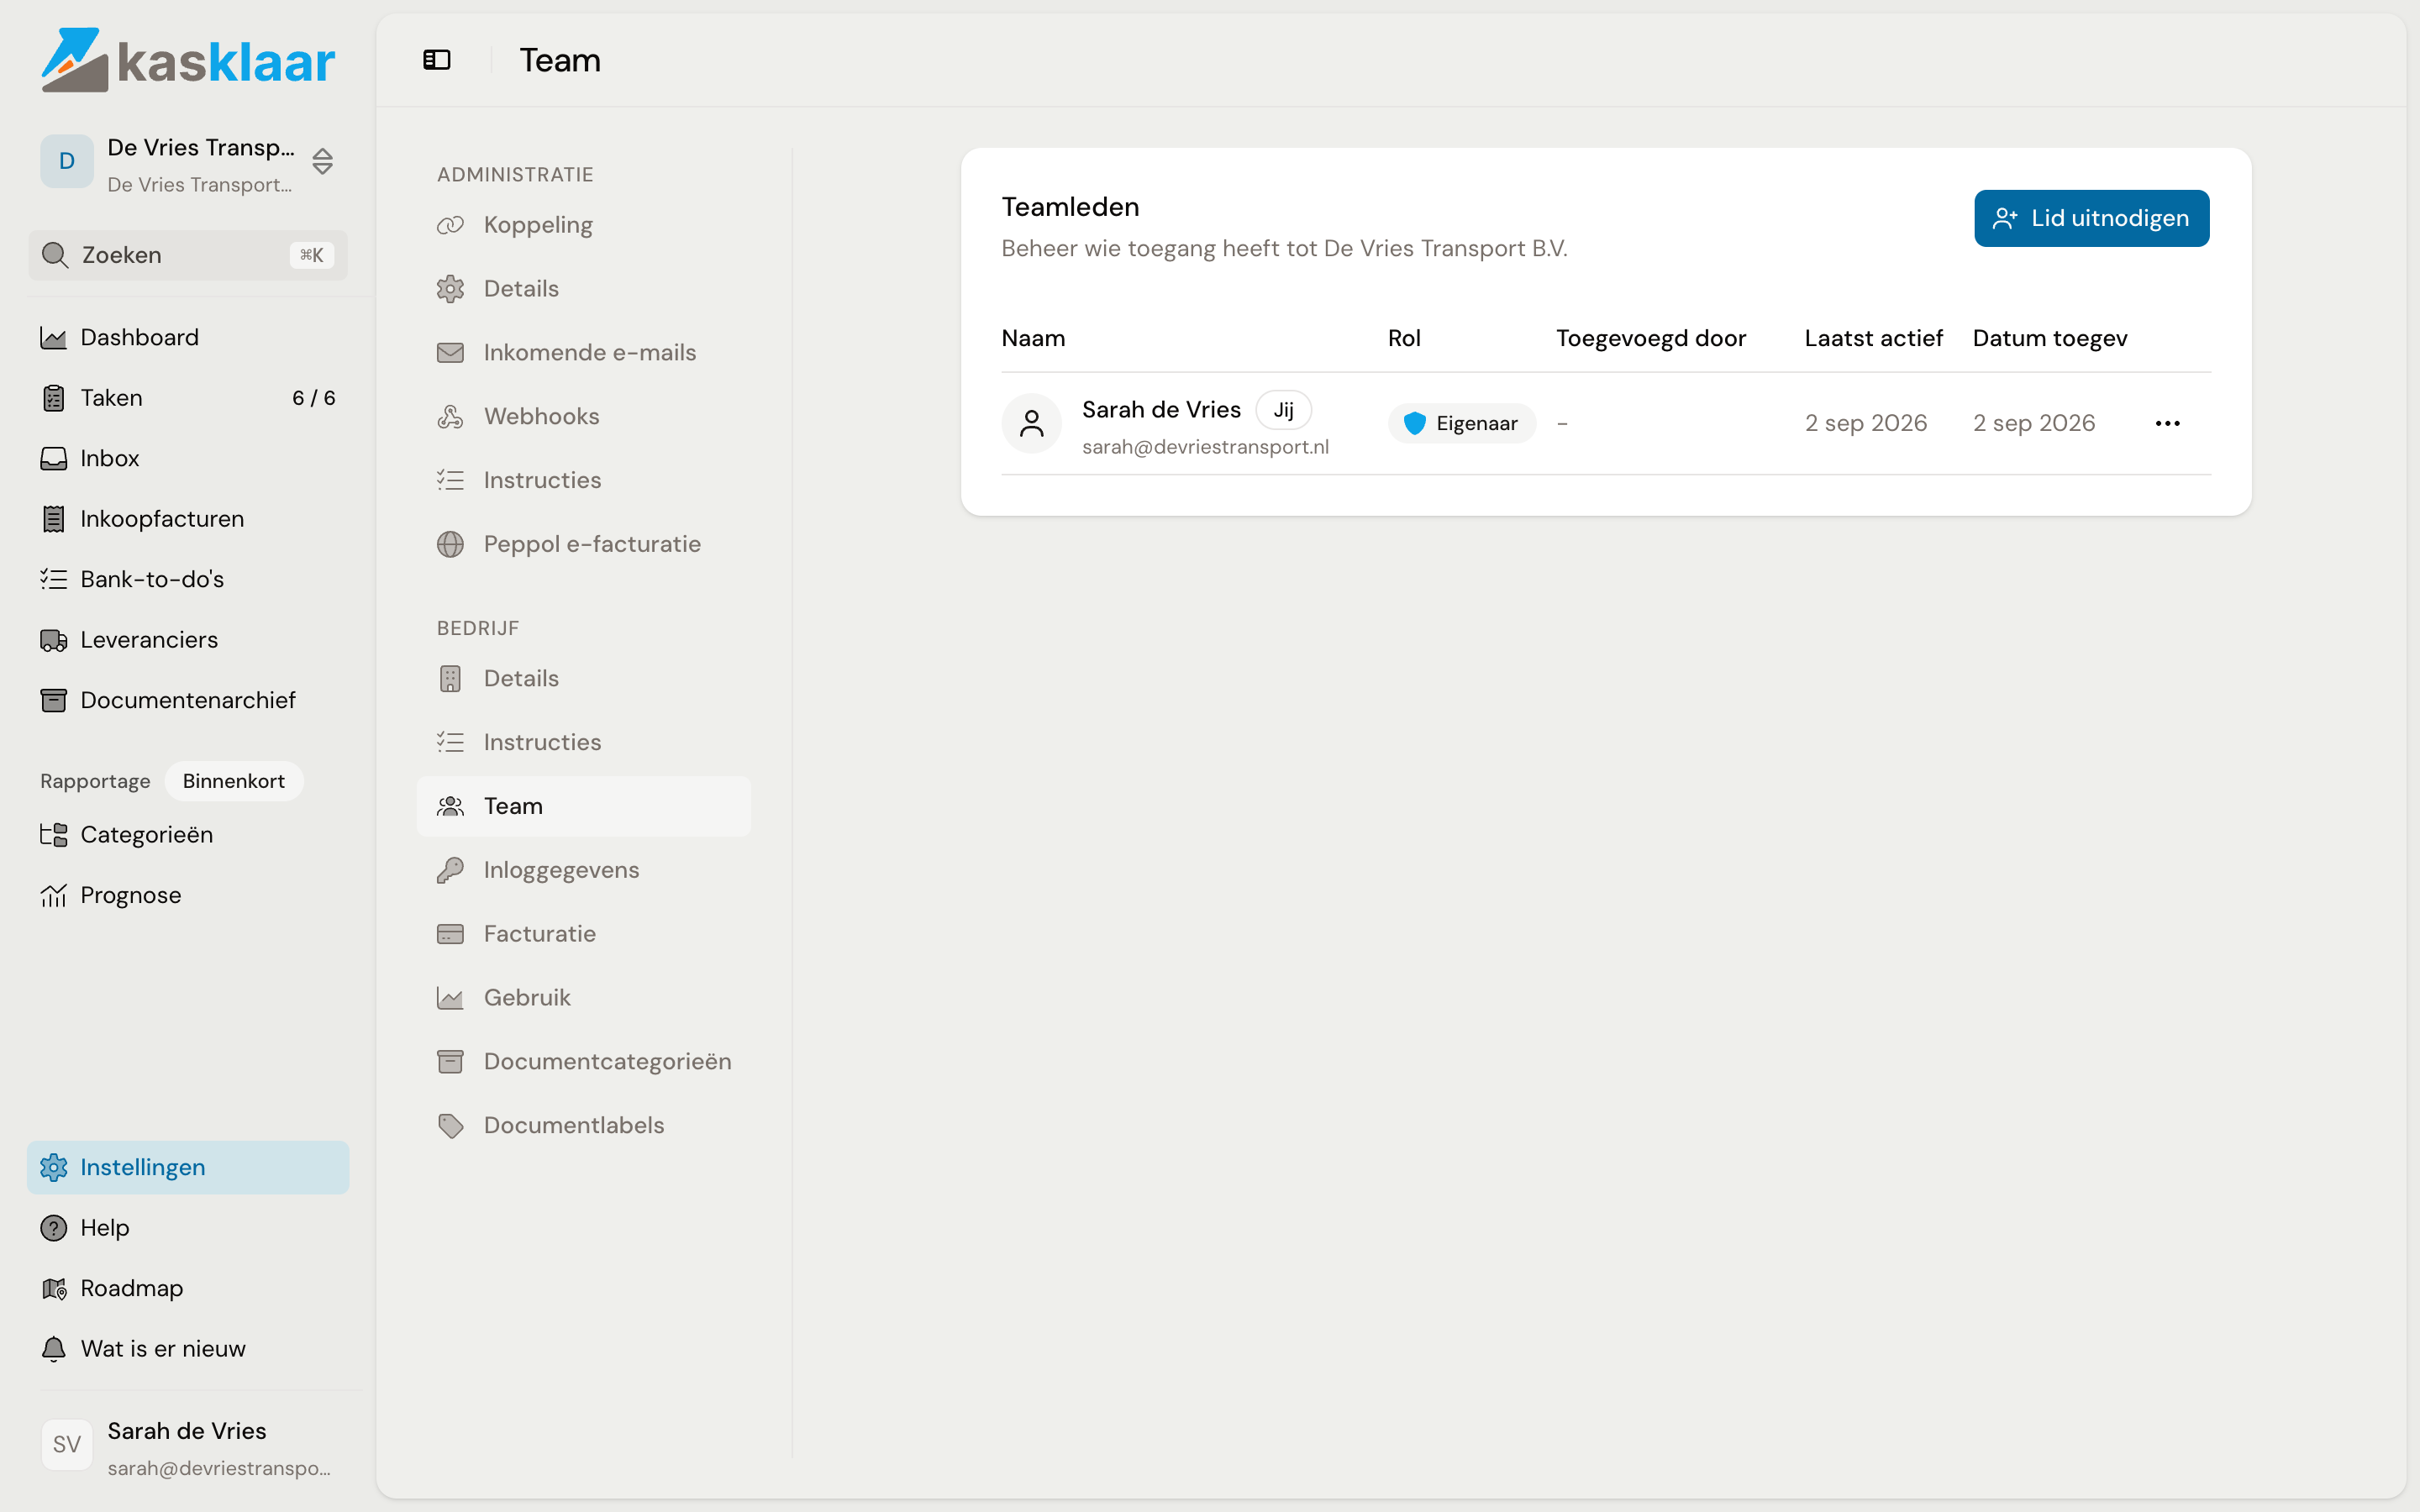Click the Wat is er nieuw bell icon
2420x1512 pixels.
[53, 1349]
